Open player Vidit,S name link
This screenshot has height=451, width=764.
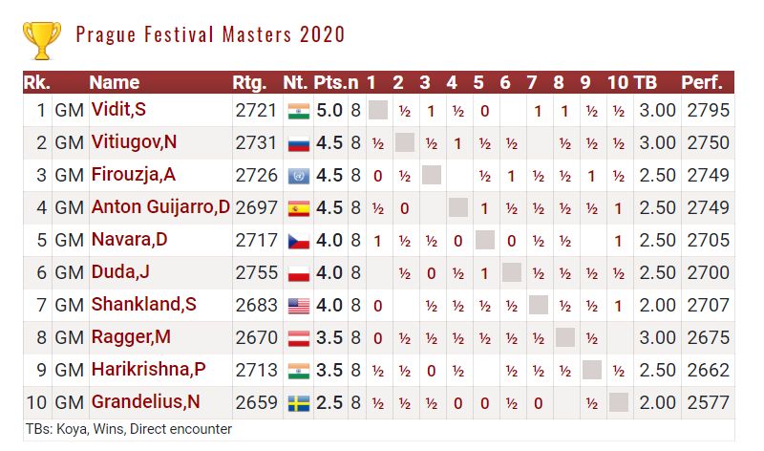pyautogui.click(x=118, y=110)
